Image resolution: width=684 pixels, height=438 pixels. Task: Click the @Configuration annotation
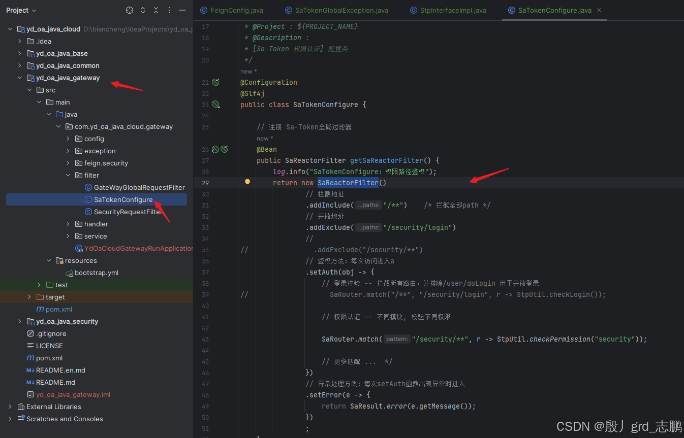(x=269, y=82)
